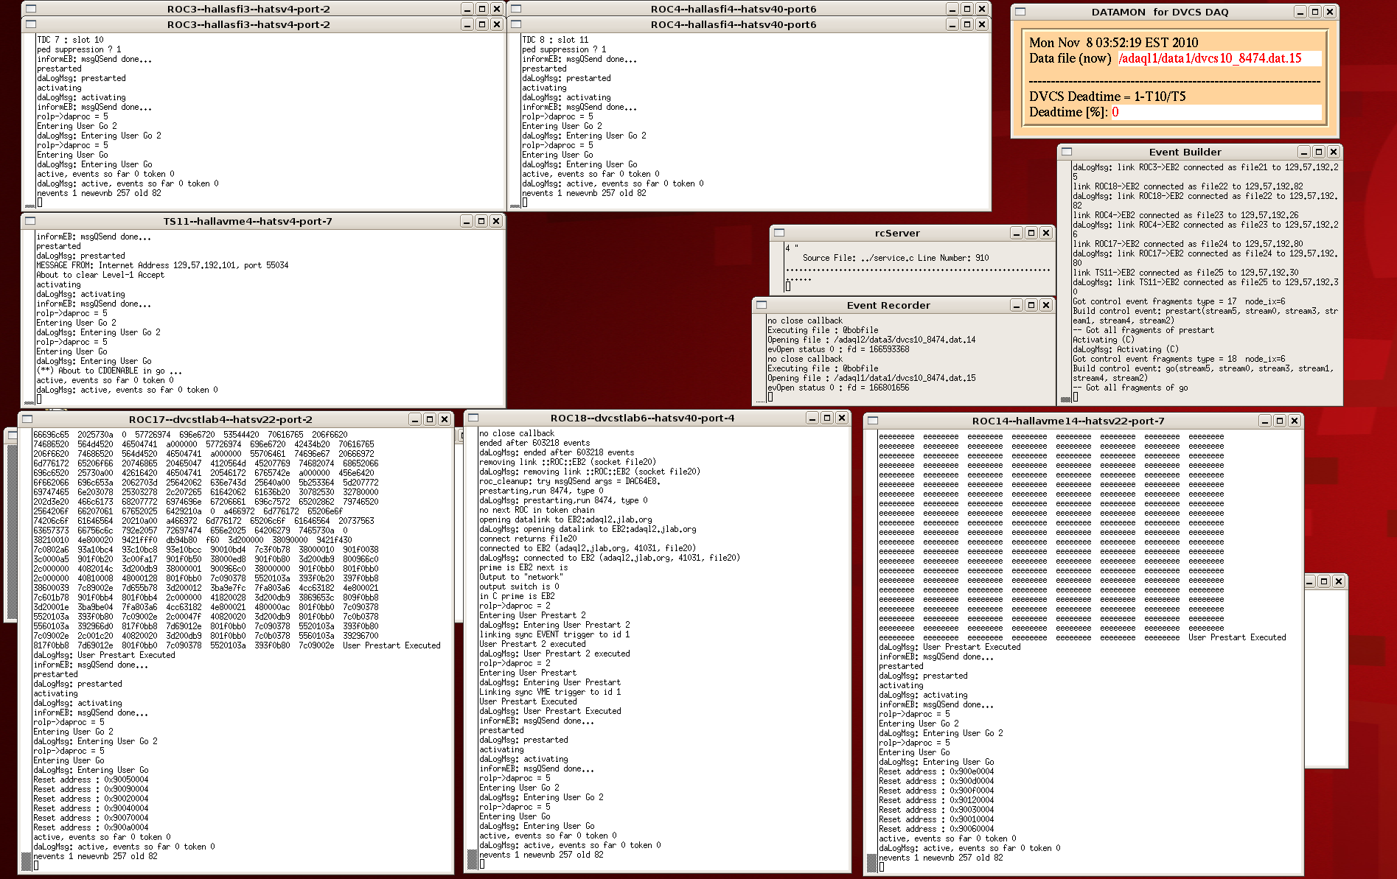This screenshot has width=1397, height=879.
Task: Open window menu icon of ROC17--dvcstlab4 window
Action: click(27, 419)
